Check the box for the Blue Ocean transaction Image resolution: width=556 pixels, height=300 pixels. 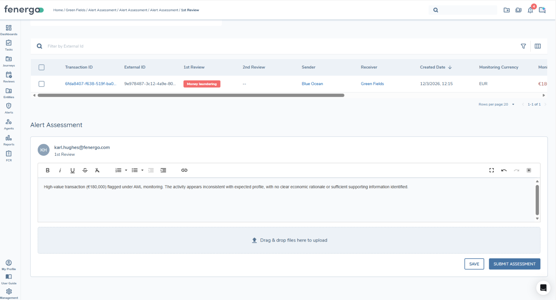(x=42, y=84)
